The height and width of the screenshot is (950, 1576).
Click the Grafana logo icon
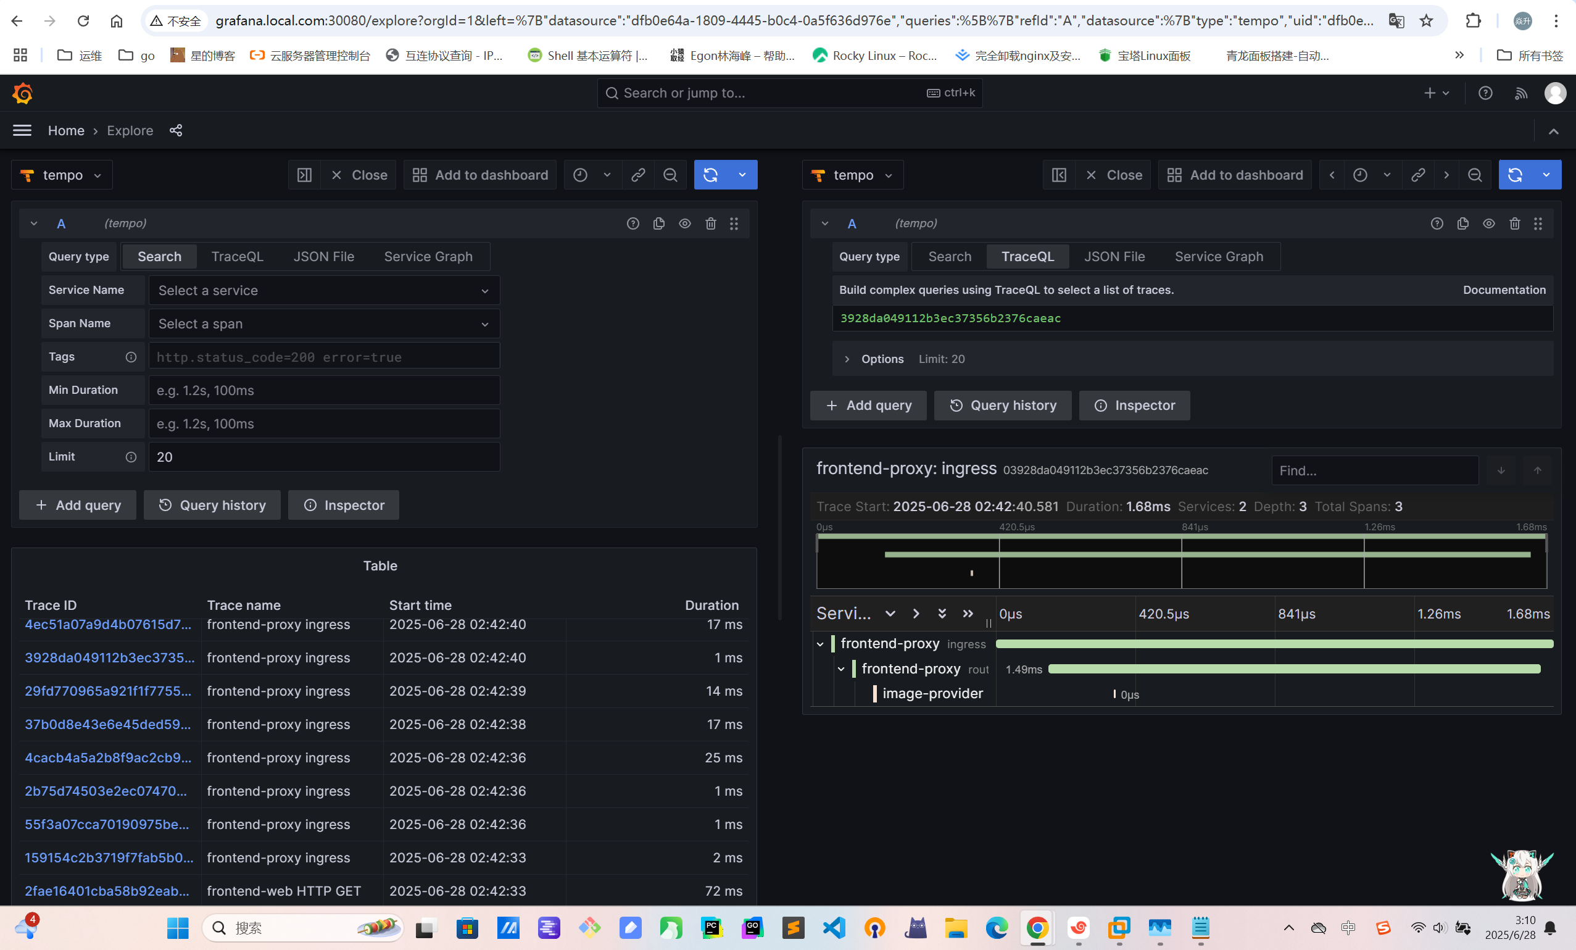pos(22,93)
